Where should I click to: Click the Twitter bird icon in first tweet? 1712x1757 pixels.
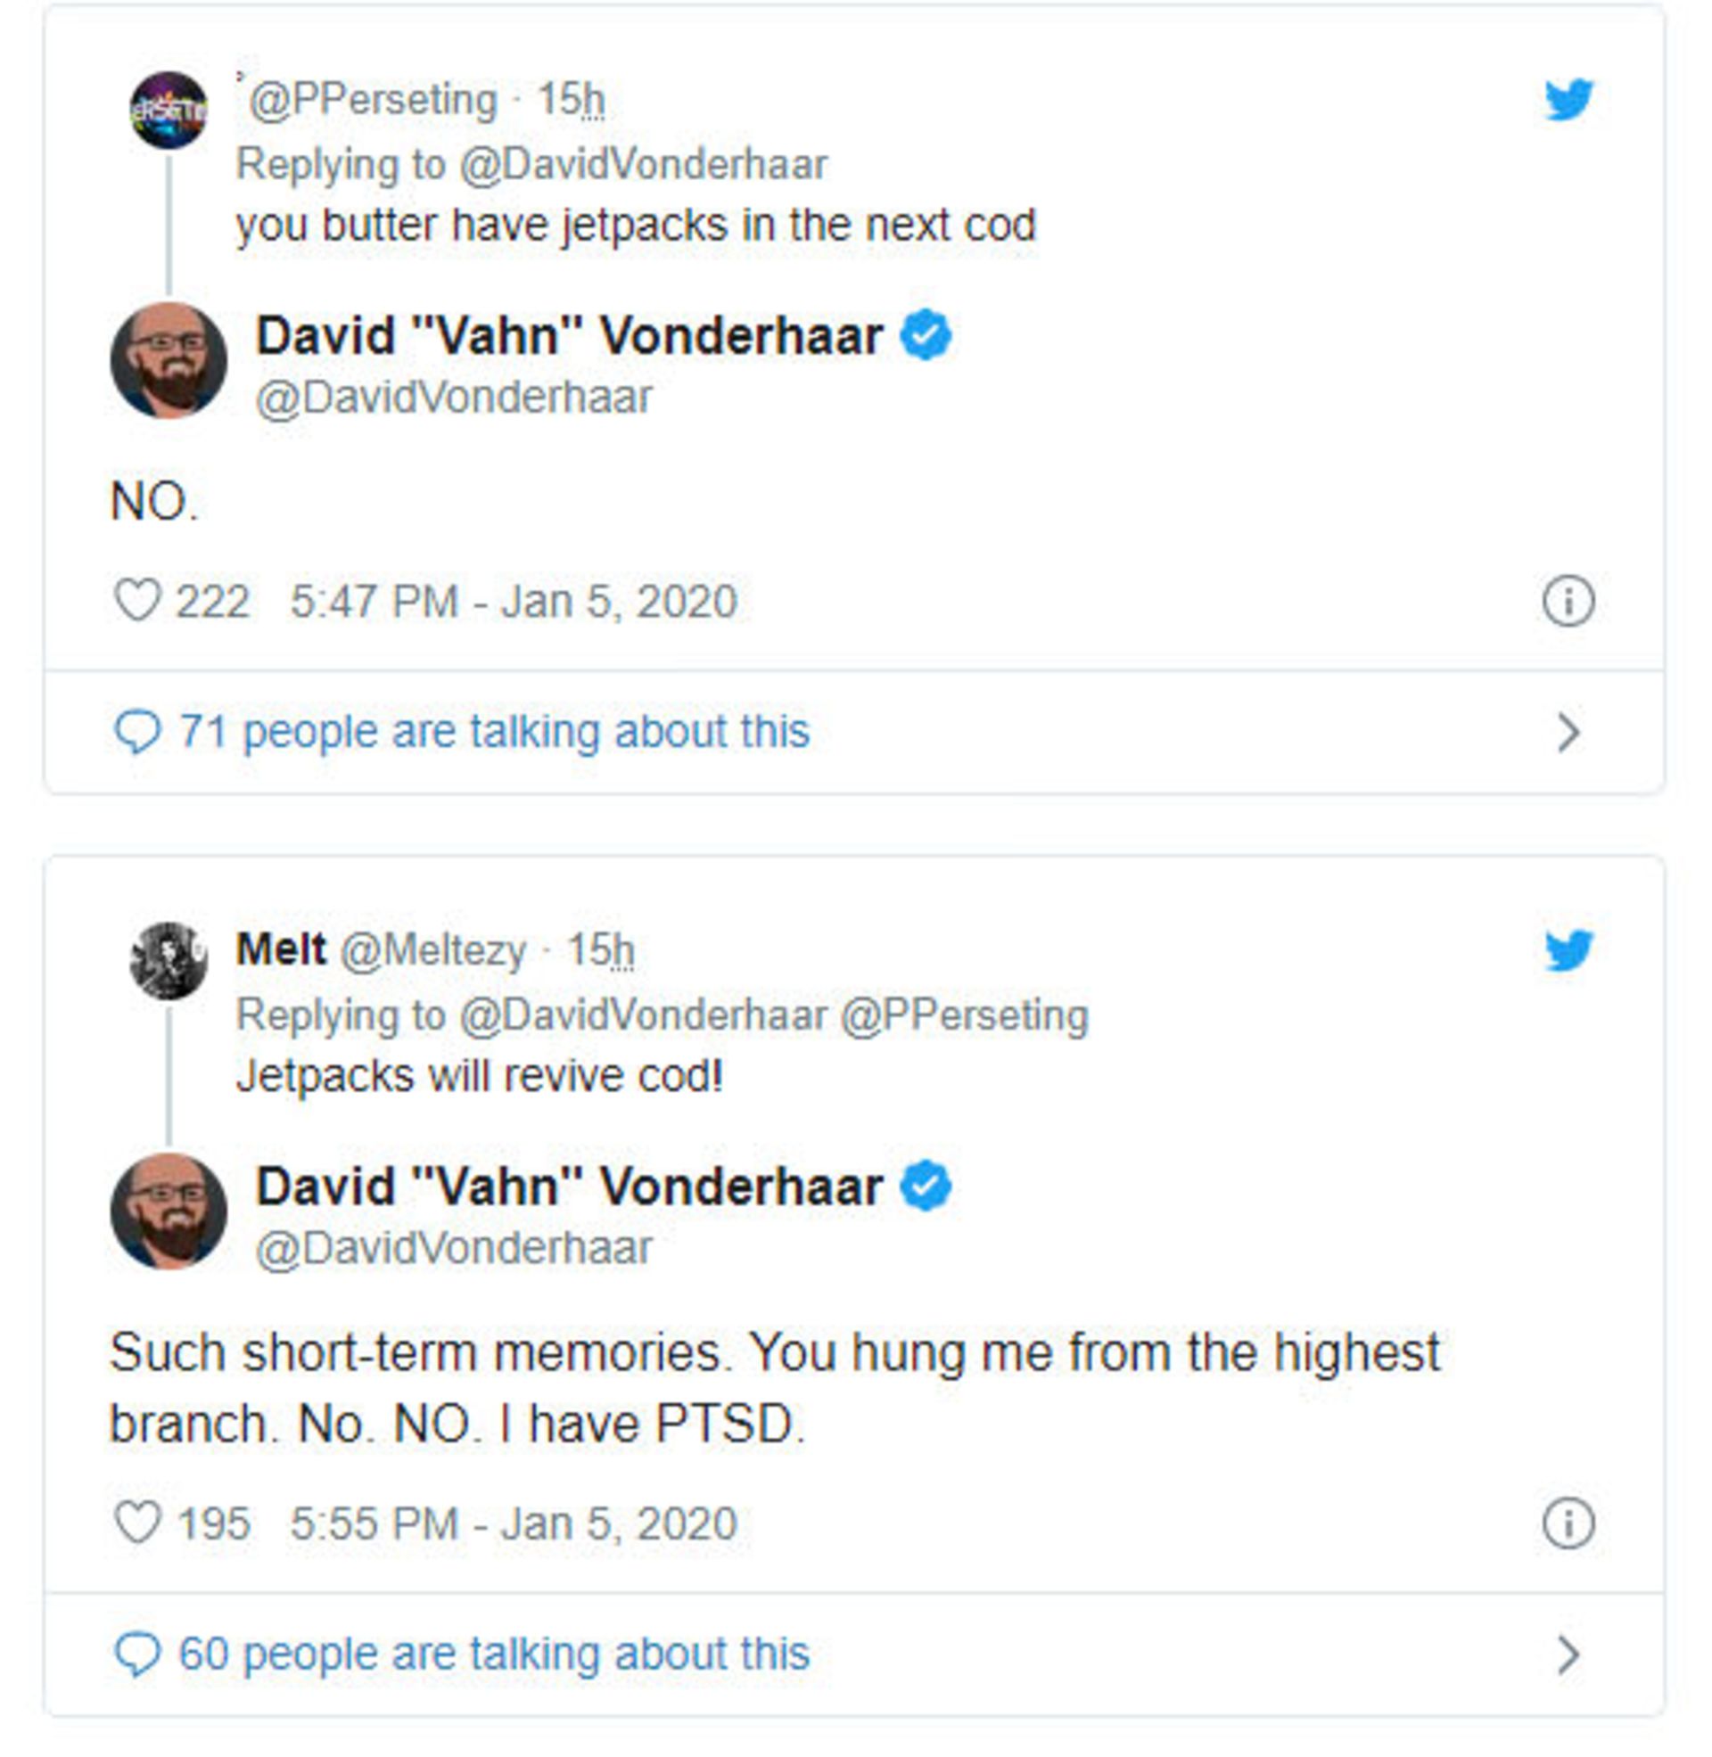click(1568, 99)
